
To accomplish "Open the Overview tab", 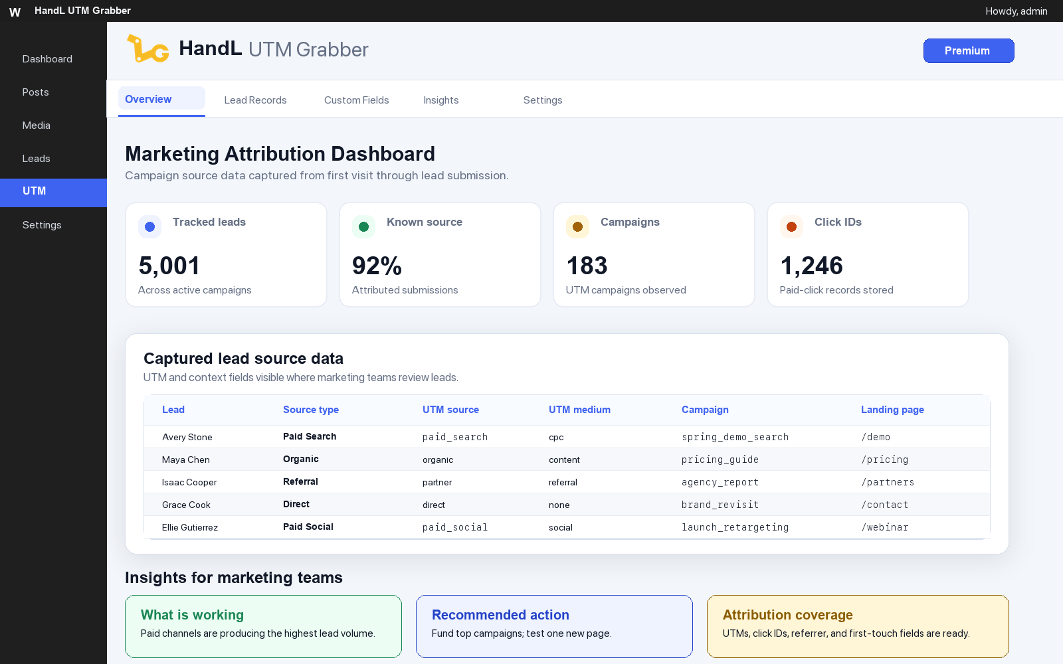I will click(161, 100).
